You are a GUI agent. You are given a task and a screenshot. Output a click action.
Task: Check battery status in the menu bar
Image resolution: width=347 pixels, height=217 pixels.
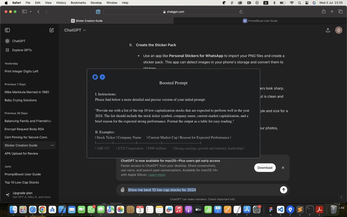pyautogui.click(x=282, y=3)
